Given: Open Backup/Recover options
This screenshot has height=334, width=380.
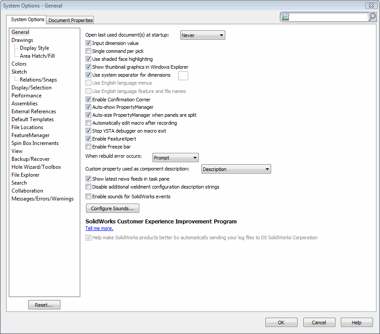Looking at the screenshot, I should (x=30, y=159).
